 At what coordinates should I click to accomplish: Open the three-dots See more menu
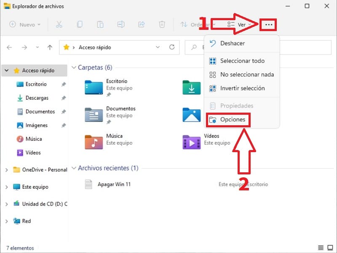tap(268, 25)
